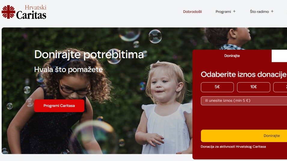Click the red Programi Caritasa button
This screenshot has height=161, width=287.
59,106
